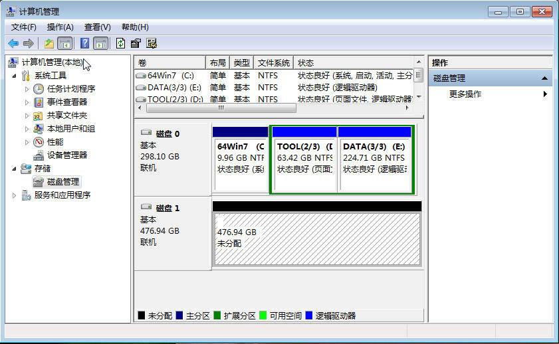Click the disk settings toolbar icon
The height and width of the screenshot is (344, 559).
pyautogui.click(x=152, y=43)
